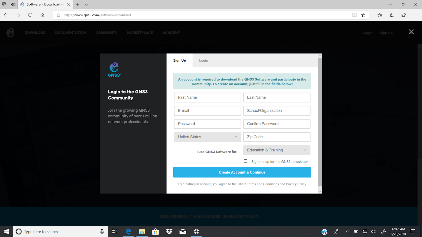Open the Favorites hub icon

(x=380, y=15)
